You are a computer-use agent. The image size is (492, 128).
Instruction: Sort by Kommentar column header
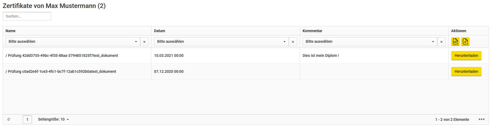[312, 31]
